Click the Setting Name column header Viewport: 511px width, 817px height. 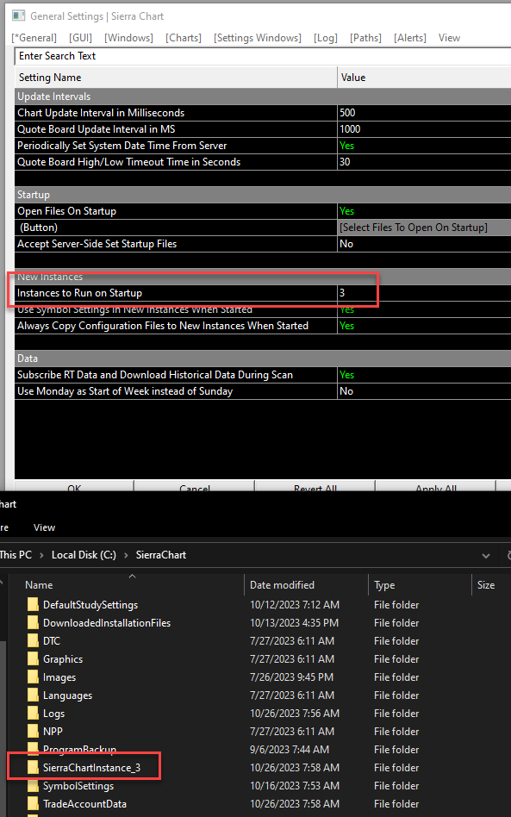[x=176, y=78]
